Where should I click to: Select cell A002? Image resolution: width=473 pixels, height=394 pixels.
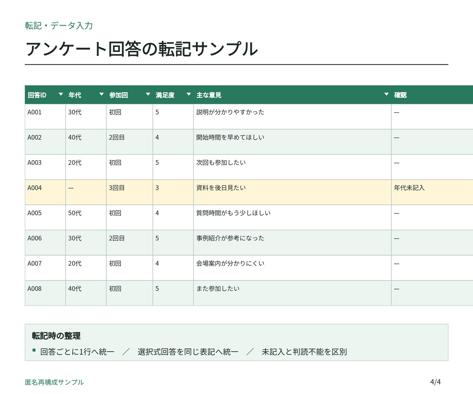45,142
